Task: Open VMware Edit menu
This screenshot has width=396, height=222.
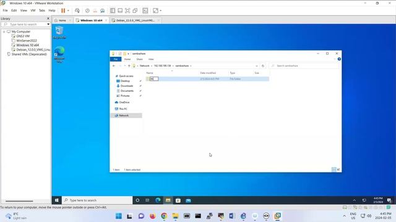Action: [14, 10]
